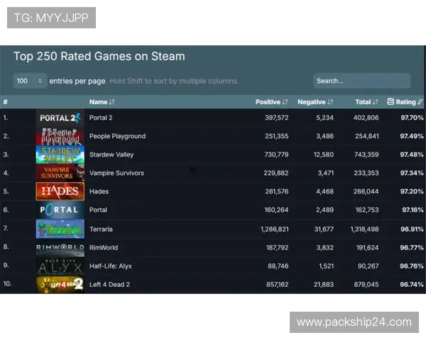Screen dimensions: 426x340
Task: Select the 12,580 negative reviews cell
Action: coord(324,154)
